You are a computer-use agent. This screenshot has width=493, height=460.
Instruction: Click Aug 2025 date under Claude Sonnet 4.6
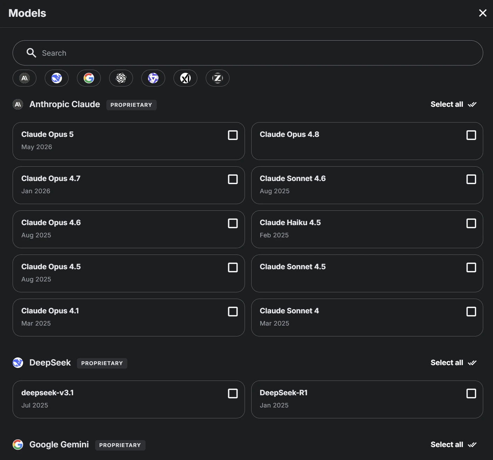click(x=275, y=191)
